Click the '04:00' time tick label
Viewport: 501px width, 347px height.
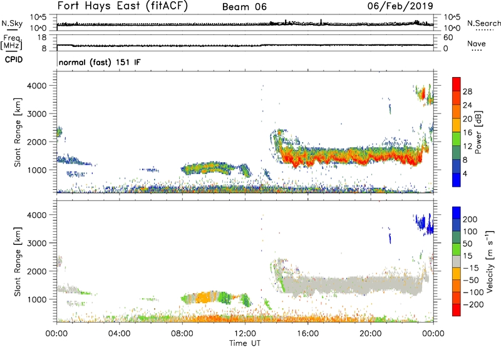pos(119,334)
